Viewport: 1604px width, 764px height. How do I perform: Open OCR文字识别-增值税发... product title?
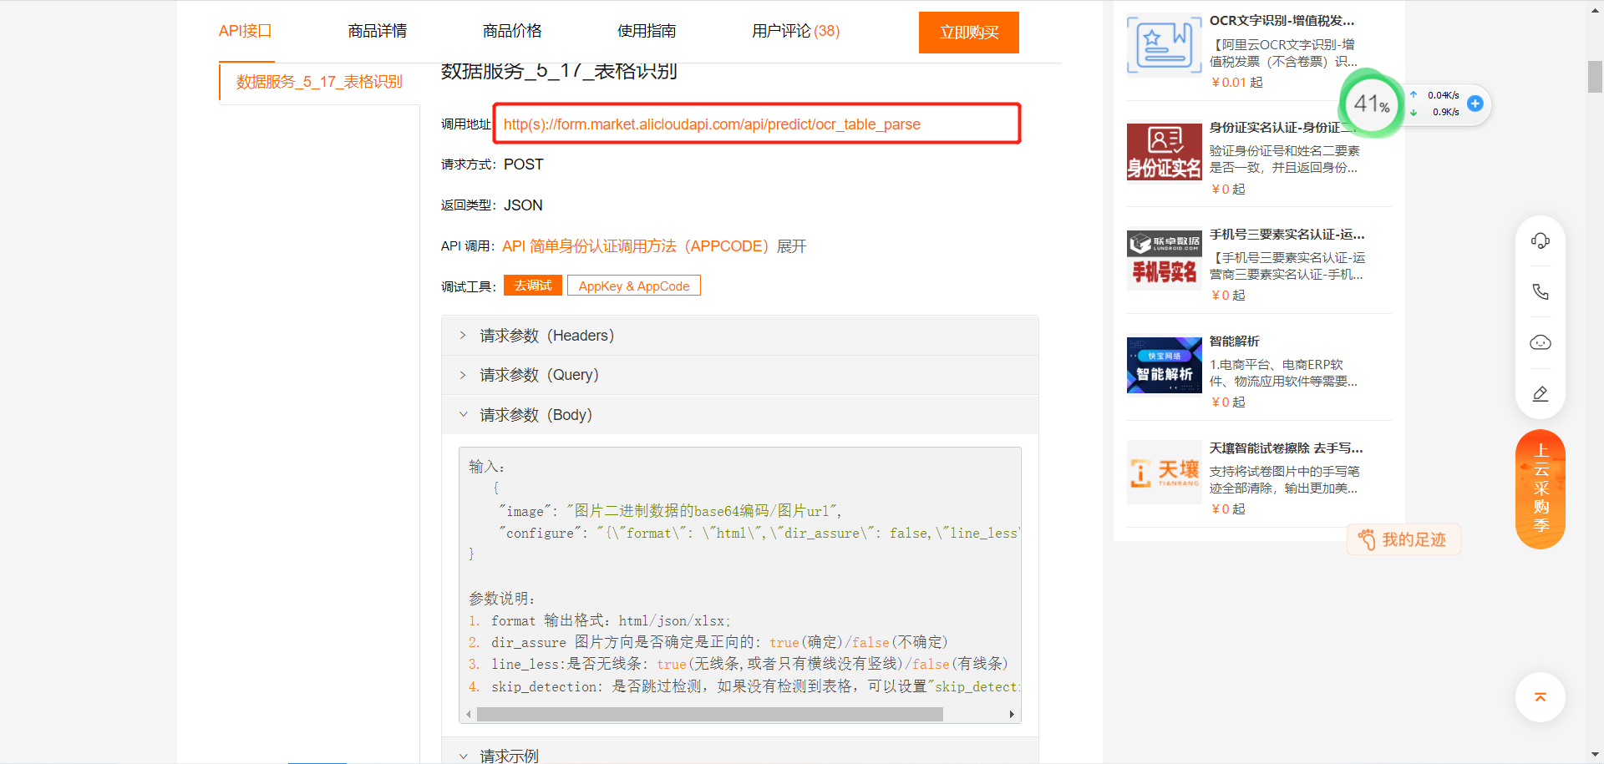(x=1282, y=21)
